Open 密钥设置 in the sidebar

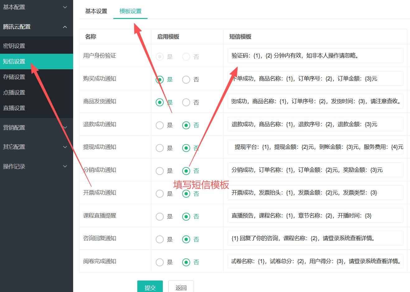(x=36, y=46)
